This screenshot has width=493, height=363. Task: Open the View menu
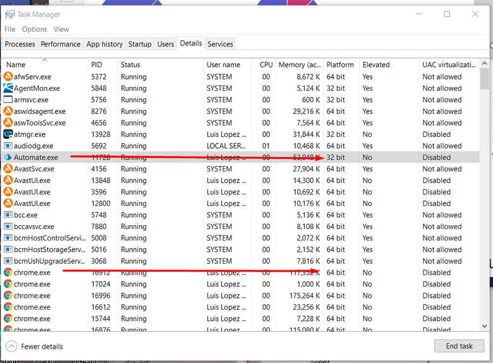(61, 29)
